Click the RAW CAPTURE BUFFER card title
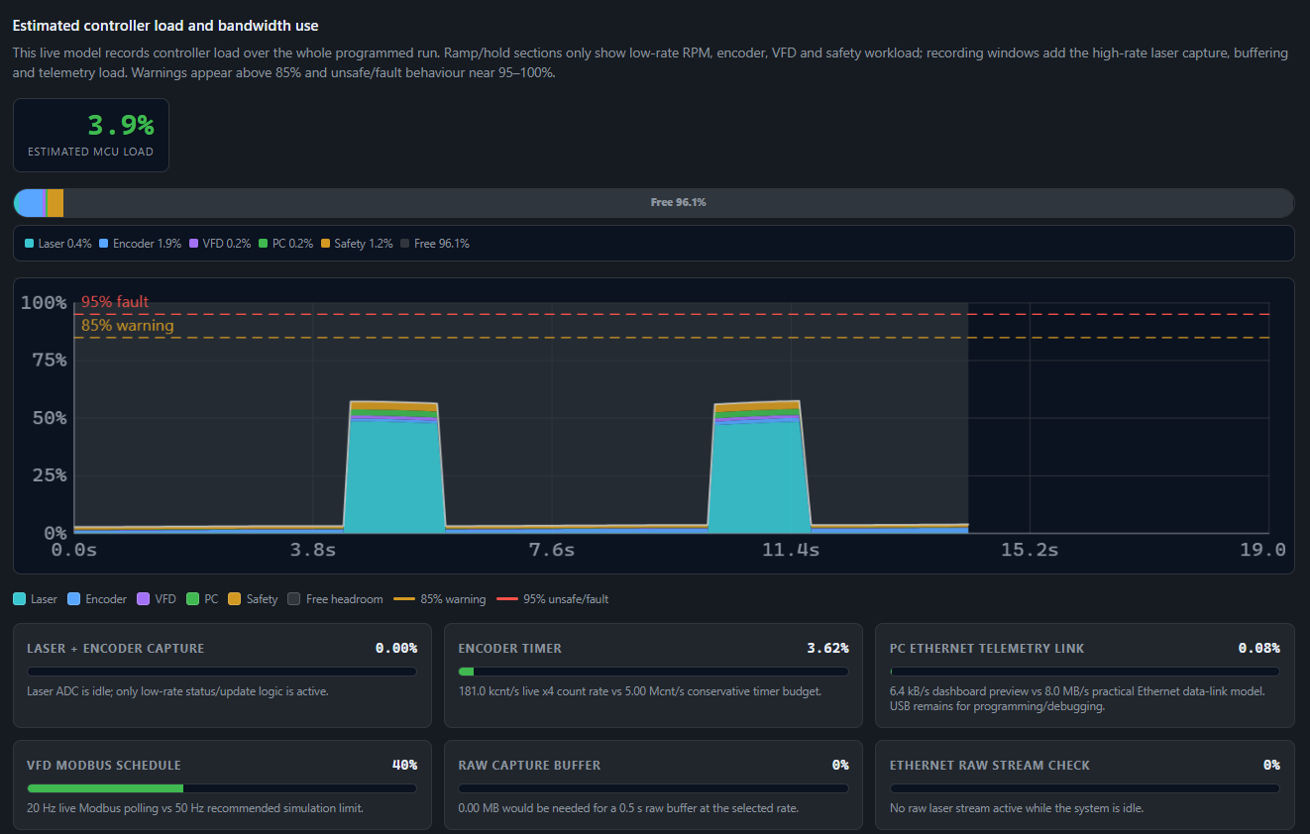Image resolution: width=1310 pixels, height=834 pixels. click(x=529, y=766)
